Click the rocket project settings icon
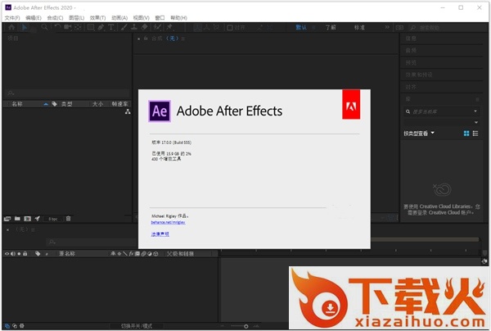491x331 pixels. coord(38,219)
